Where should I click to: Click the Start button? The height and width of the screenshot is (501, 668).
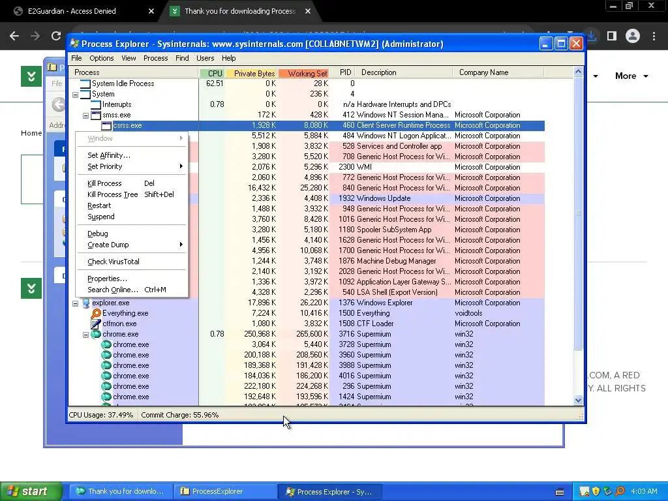pos(31,491)
